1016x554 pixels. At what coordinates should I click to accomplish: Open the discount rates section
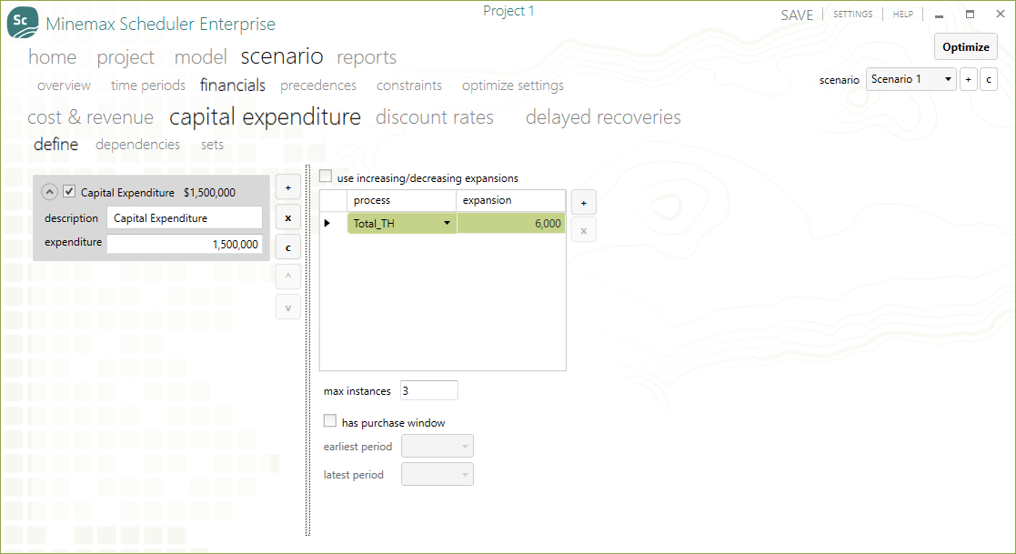(x=435, y=117)
